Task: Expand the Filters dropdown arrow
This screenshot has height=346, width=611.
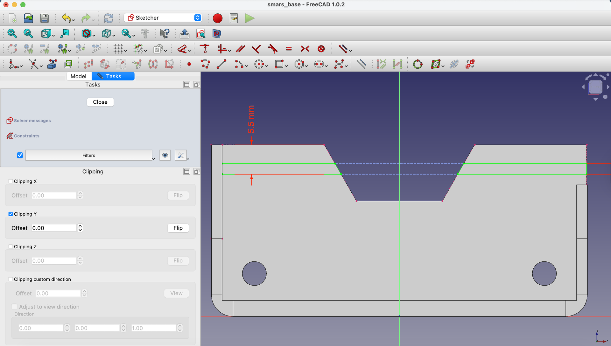Action: [153, 159]
